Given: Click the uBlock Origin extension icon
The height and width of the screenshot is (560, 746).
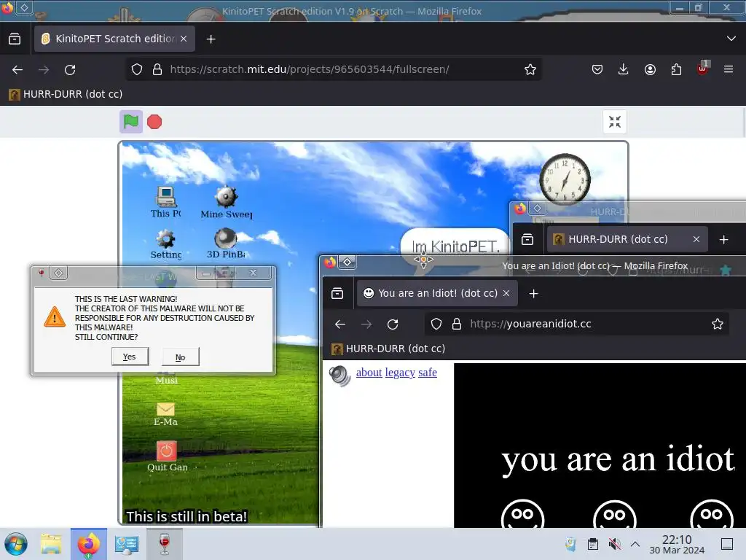Looking at the screenshot, I should [702, 69].
